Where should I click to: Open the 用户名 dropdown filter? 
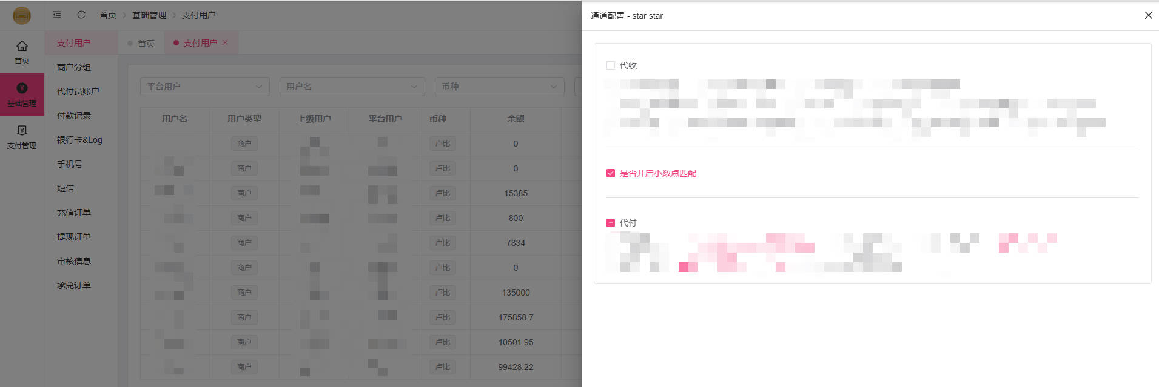point(352,87)
